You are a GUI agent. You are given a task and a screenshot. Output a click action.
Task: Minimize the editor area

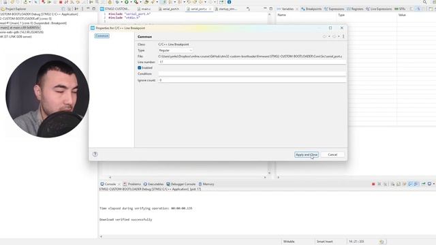coord(265,9)
